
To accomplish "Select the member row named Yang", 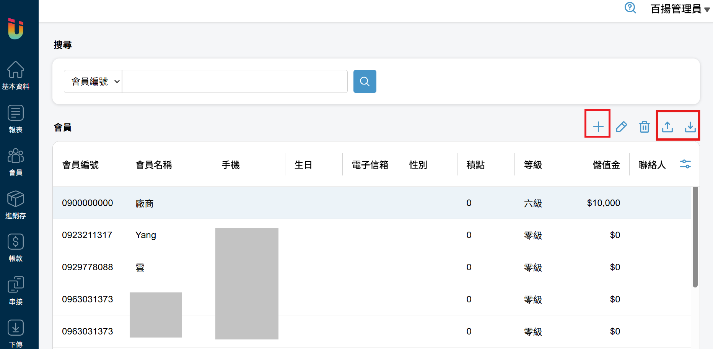I will (145, 235).
